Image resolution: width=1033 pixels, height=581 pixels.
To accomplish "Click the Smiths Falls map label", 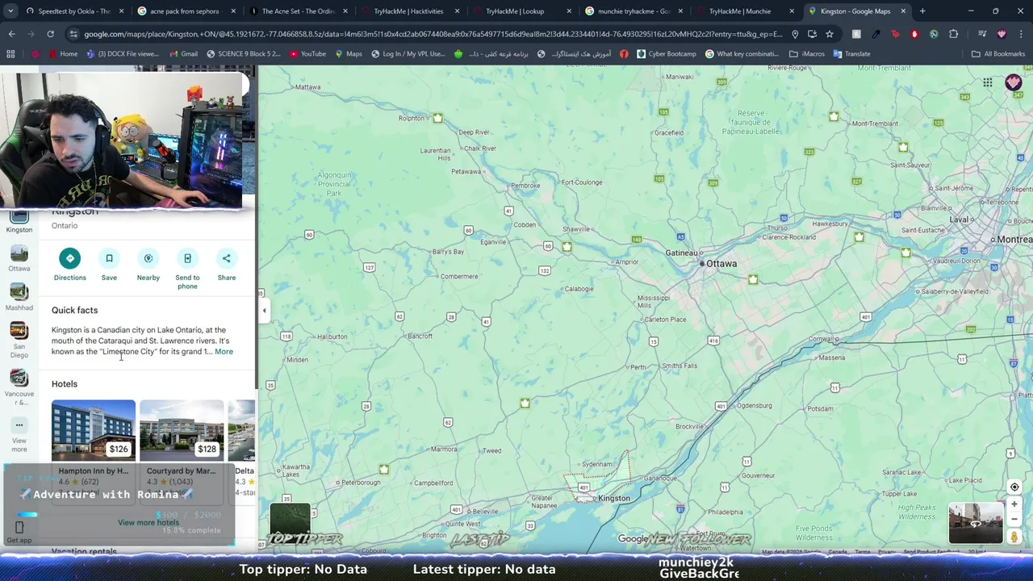I will click(x=680, y=366).
